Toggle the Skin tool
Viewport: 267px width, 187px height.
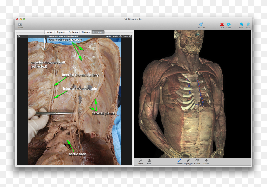point(149,162)
